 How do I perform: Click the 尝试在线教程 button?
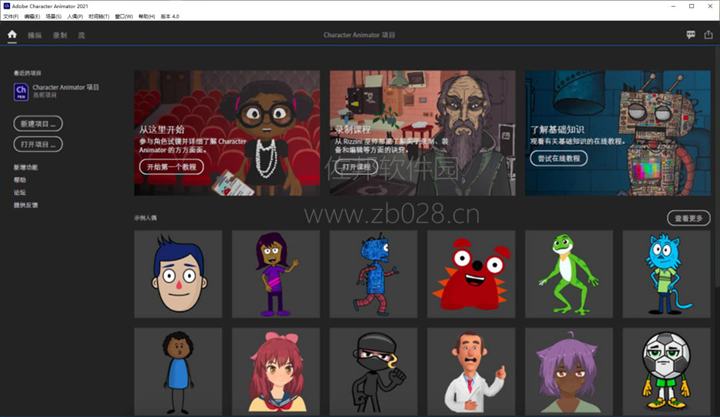(x=559, y=159)
